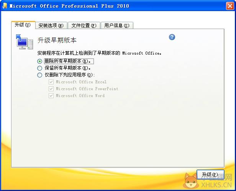Close the Office 2010 setup window
This screenshot has width=236, height=191.
tap(230, 6)
